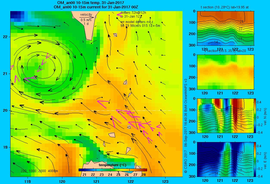Click the 'vel. E (m/s)' axis label
Viewport: 270px width, 184px height.
point(265,160)
